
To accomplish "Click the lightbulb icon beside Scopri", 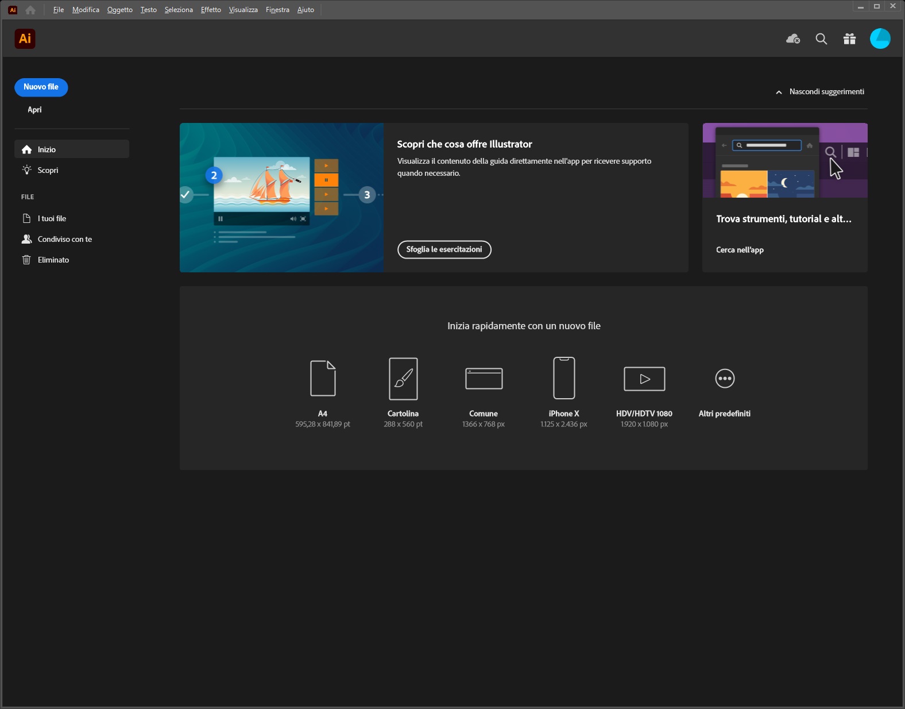I will [x=26, y=170].
